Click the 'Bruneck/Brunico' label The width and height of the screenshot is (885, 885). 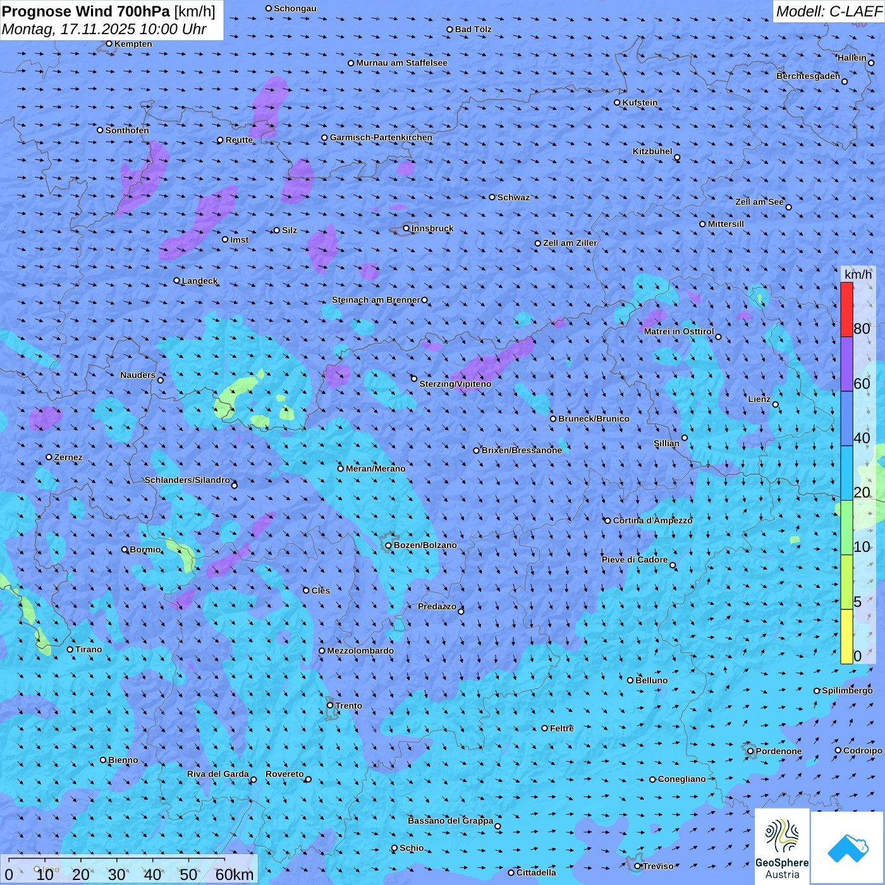pyautogui.click(x=594, y=418)
